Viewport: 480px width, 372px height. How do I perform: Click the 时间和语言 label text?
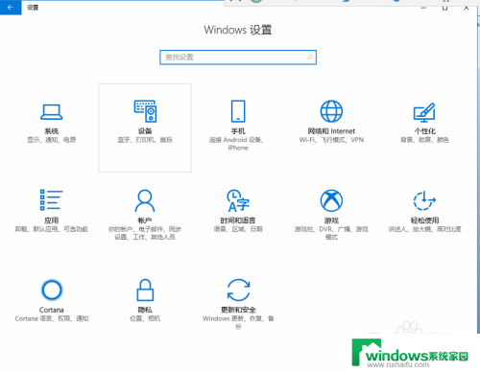pyautogui.click(x=238, y=221)
